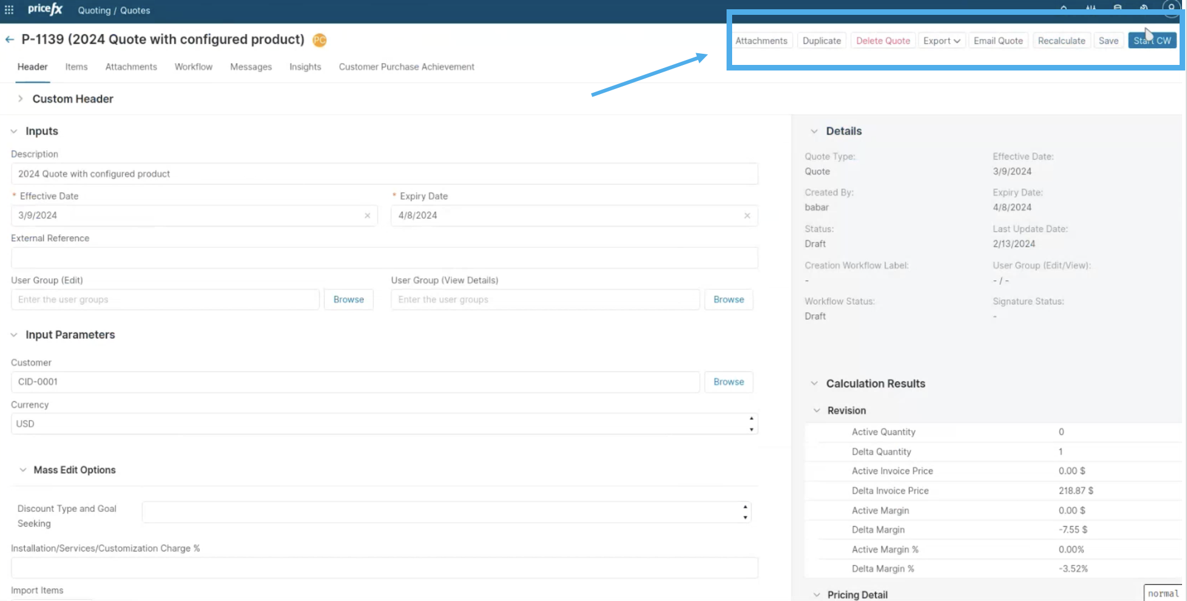Screen dimensions: 1187x601
Task: Switch to the Items tab
Action: [76, 67]
